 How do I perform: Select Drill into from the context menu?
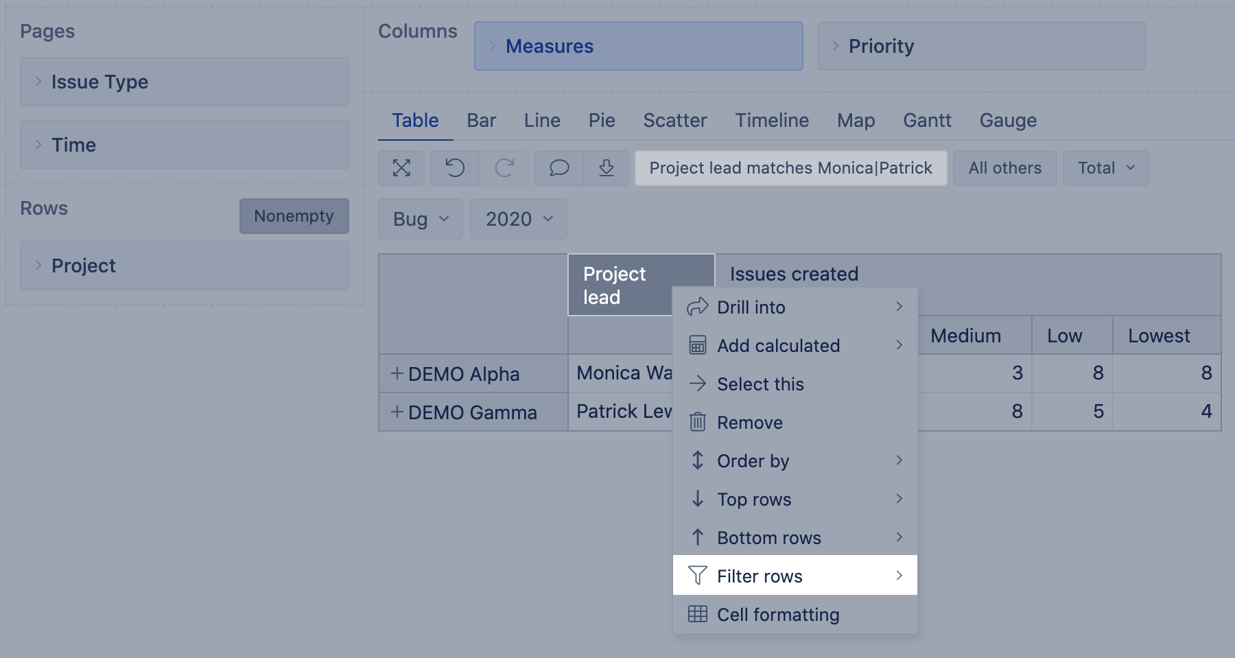(x=751, y=307)
